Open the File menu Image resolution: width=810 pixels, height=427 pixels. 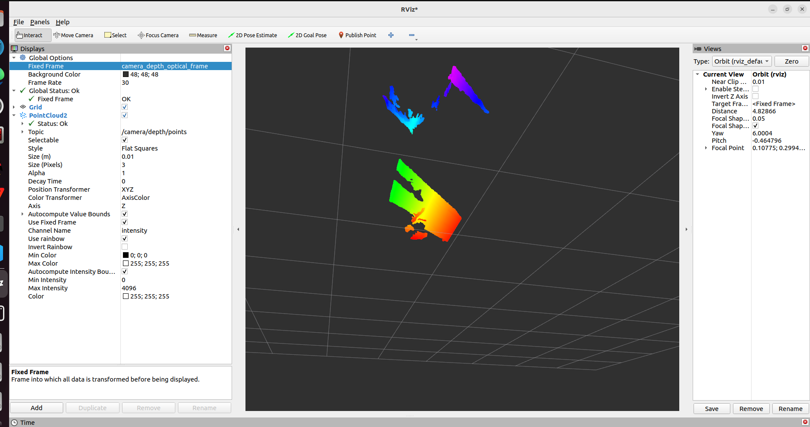click(19, 22)
